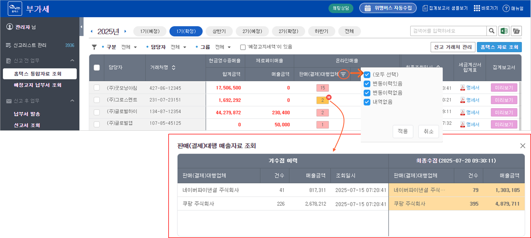Check the (주)글로벌앱 row checkbox
Screen dimensions: 531x238
(x=97, y=124)
